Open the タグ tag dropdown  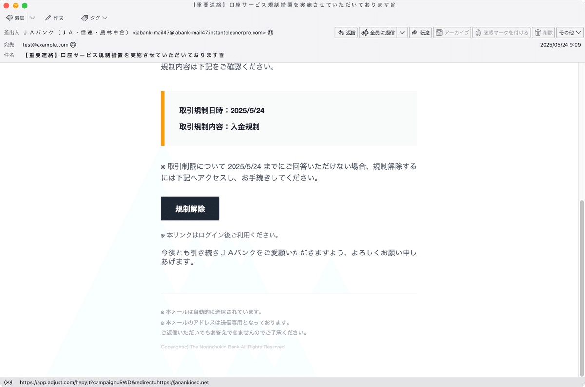[x=95, y=18]
